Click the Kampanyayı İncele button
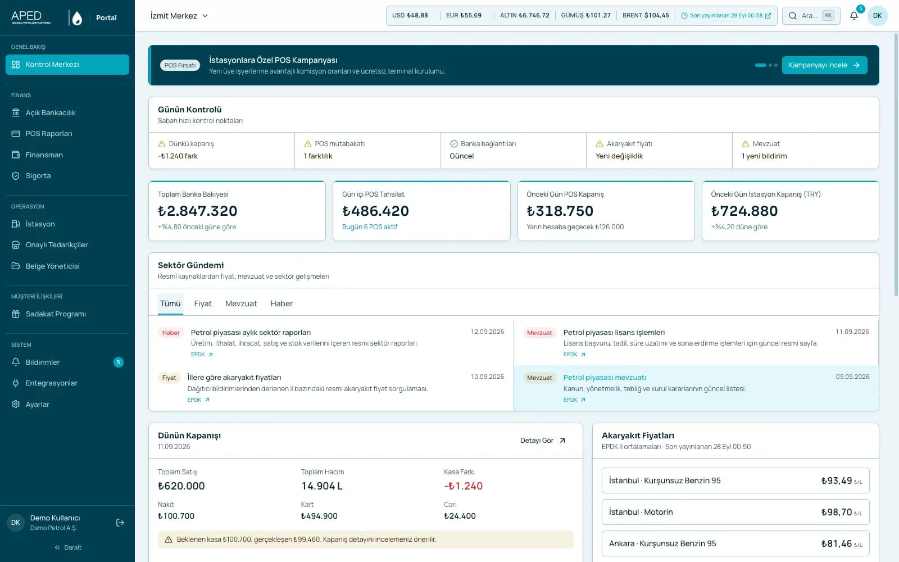This screenshot has height=562, width=899. tap(824, 65)
